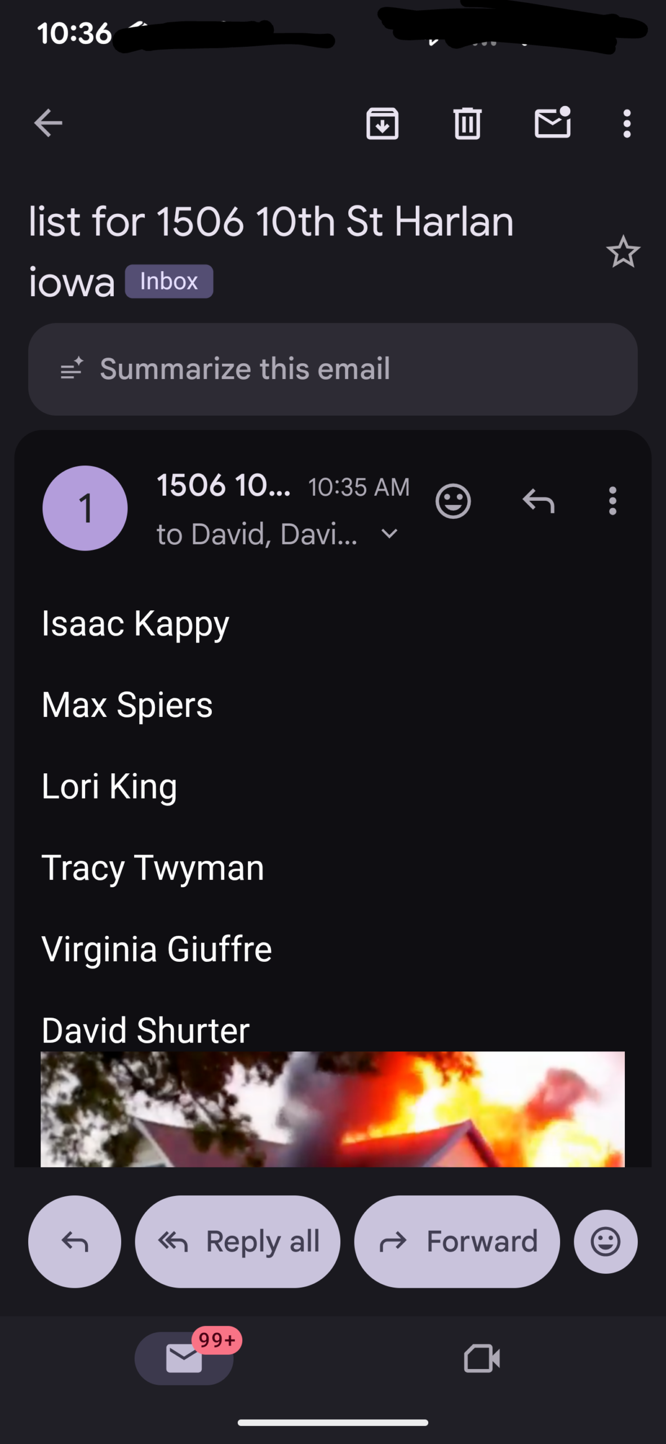Tap the bottom round reply button
This screenshot has height=1444, width=666.
click(74, 1241)
